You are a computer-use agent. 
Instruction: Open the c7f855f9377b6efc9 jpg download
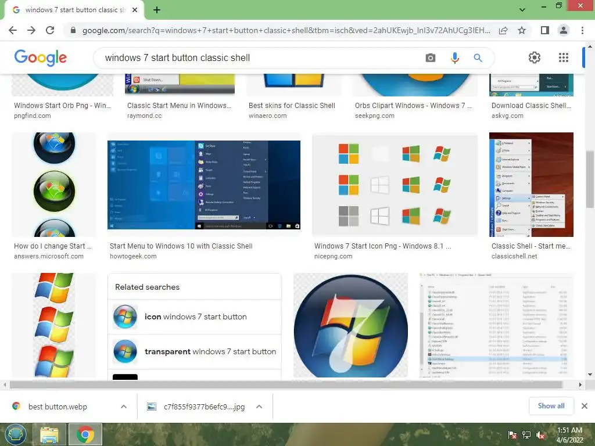[204, 407]
